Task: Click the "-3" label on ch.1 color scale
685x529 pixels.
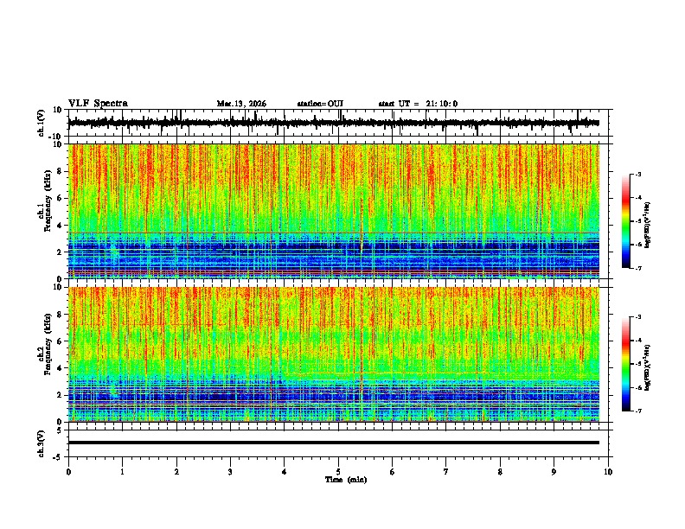Action: pos(637,175)
